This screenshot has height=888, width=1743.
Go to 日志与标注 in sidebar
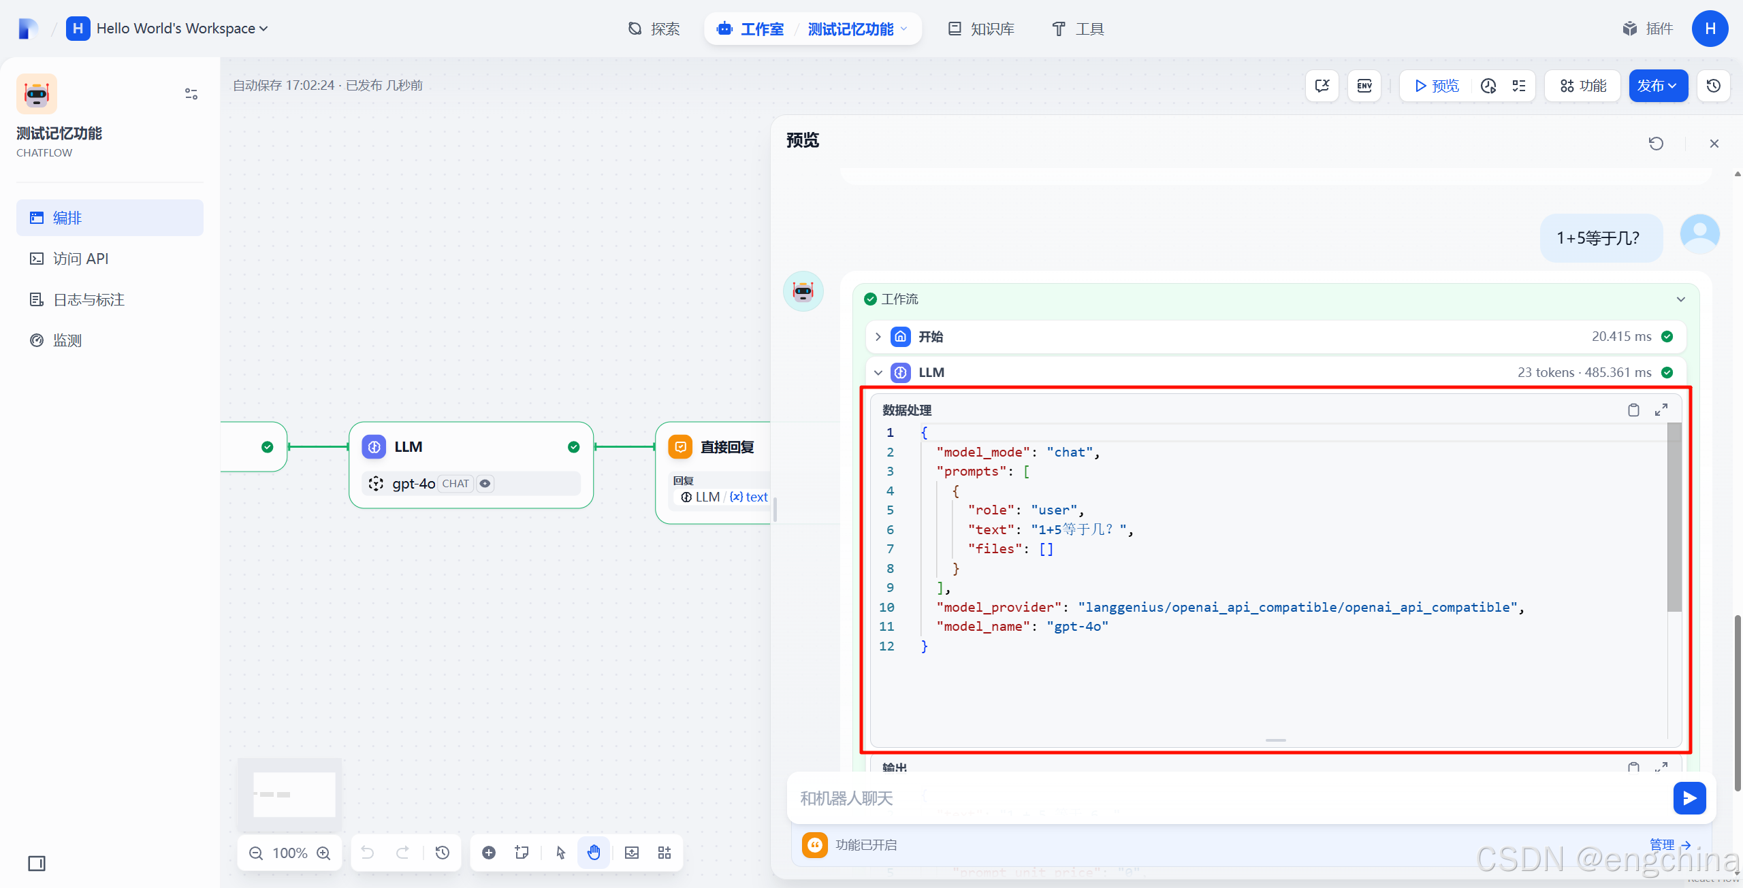[89, 299]
